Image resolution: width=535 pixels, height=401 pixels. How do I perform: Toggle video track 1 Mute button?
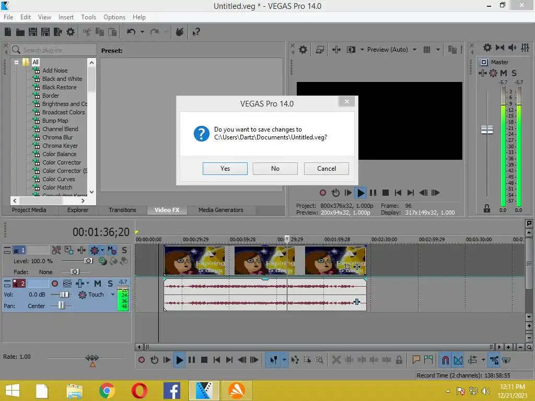click(x=112, y=250)
